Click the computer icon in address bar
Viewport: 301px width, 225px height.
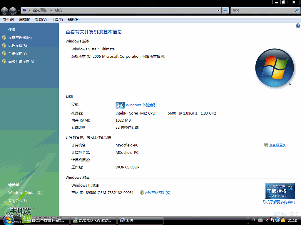[x=24, y=10]
